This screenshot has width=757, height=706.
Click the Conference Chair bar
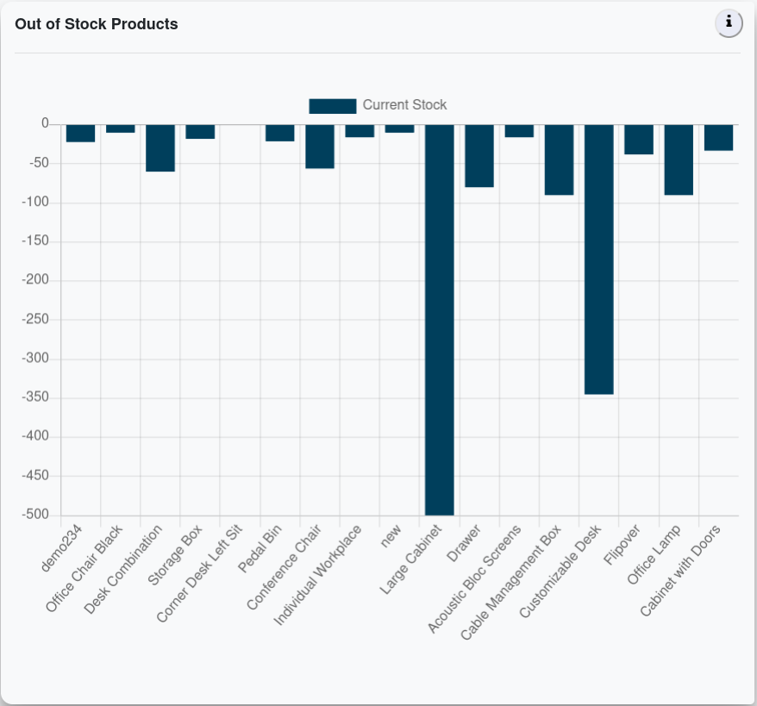tap(320, 147)
